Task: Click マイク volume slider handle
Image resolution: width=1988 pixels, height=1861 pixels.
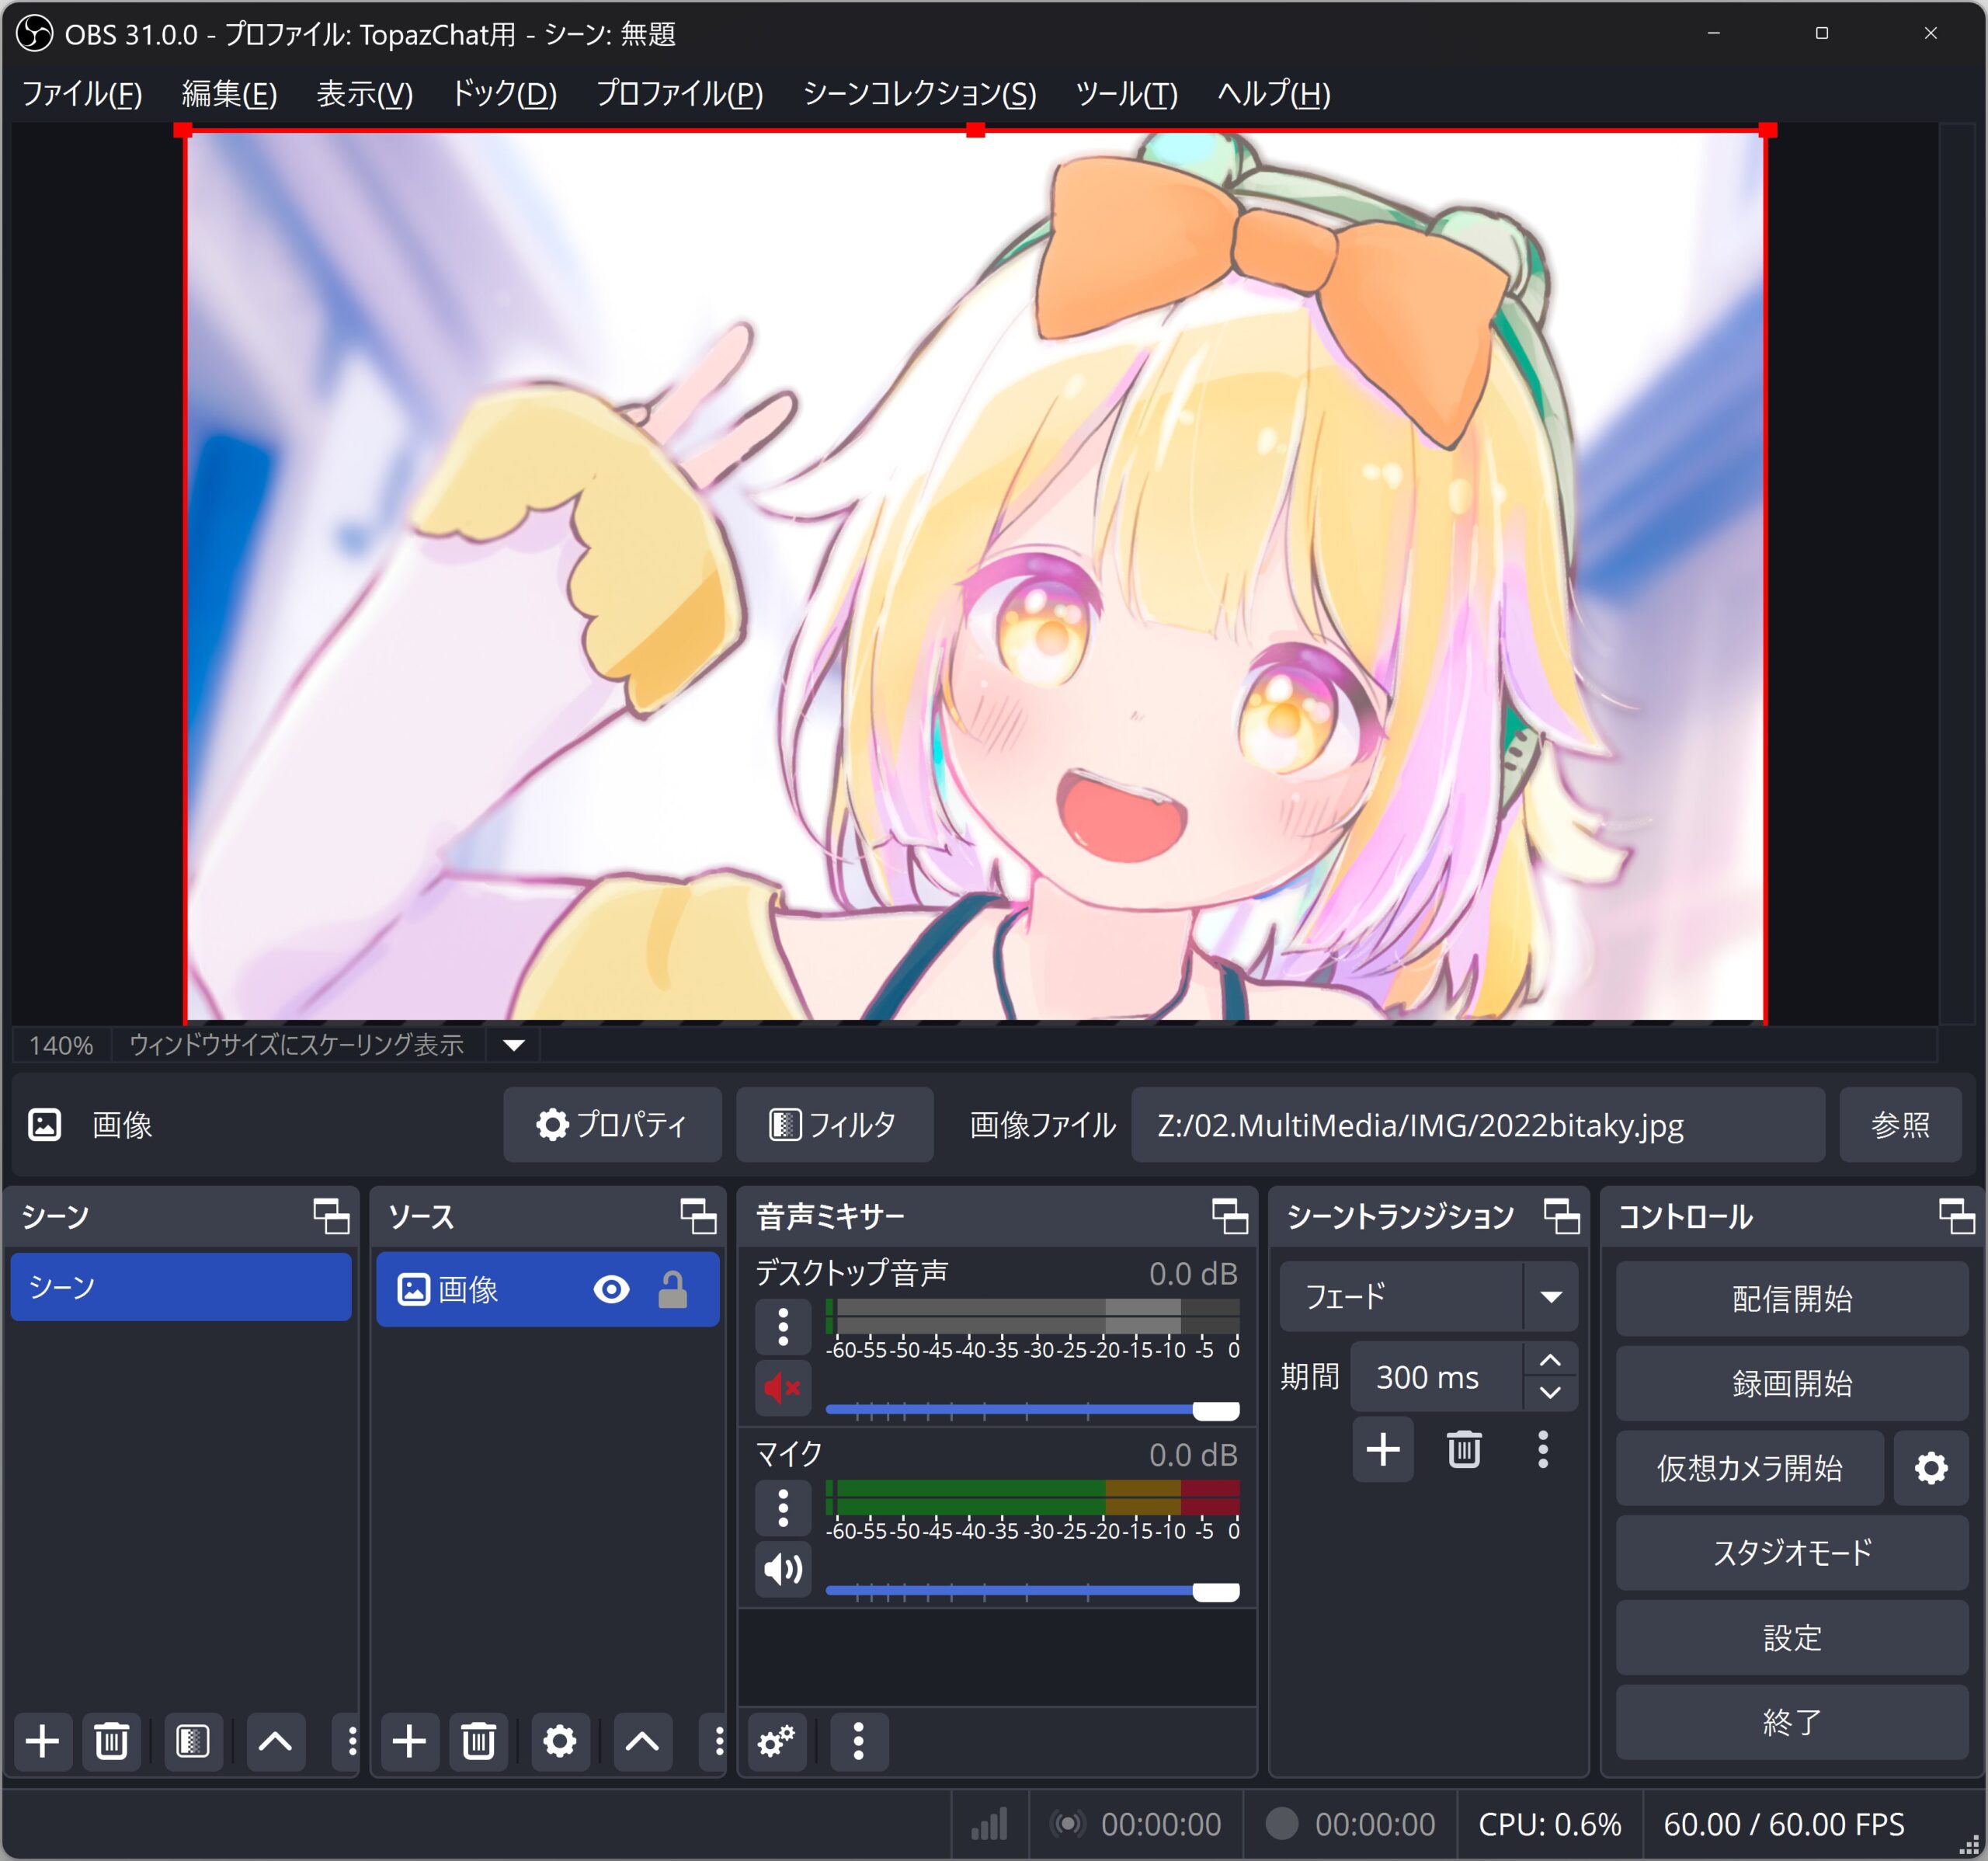Action: 1216,1592
